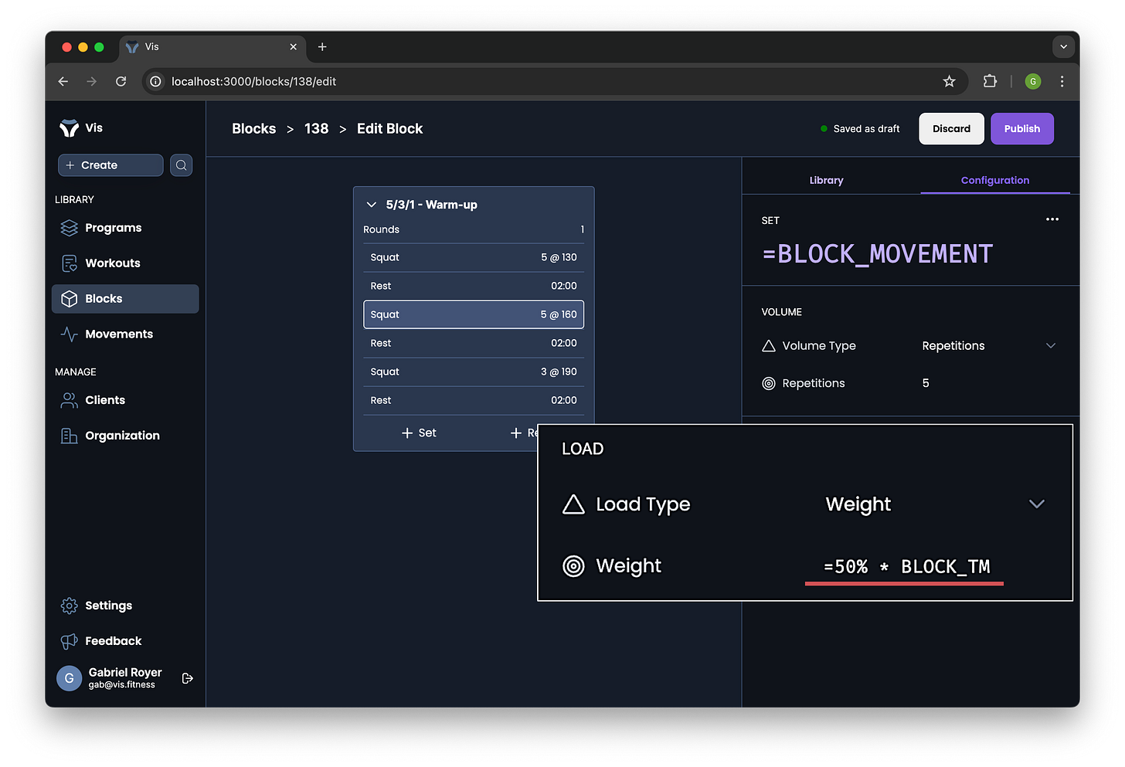Open Clients in the sidebar

125,400
